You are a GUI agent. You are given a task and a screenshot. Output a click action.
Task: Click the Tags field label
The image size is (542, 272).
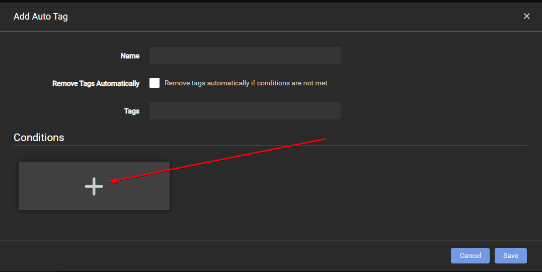click(131, 111)
